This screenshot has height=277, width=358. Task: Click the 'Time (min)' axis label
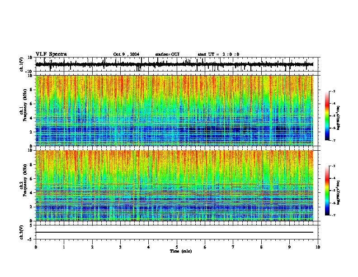[181, 251]
